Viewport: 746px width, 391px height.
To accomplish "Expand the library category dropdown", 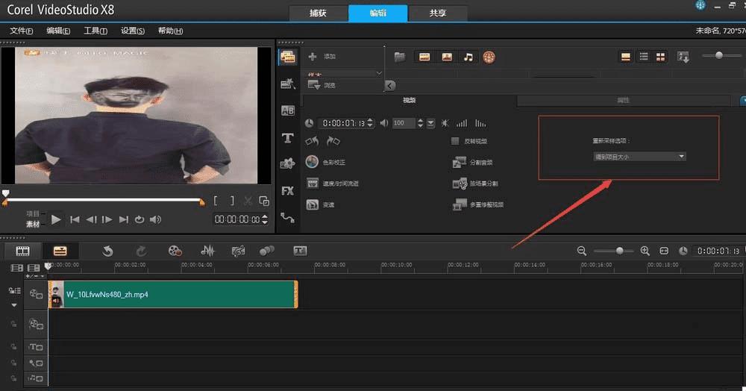I will [379, 72].
